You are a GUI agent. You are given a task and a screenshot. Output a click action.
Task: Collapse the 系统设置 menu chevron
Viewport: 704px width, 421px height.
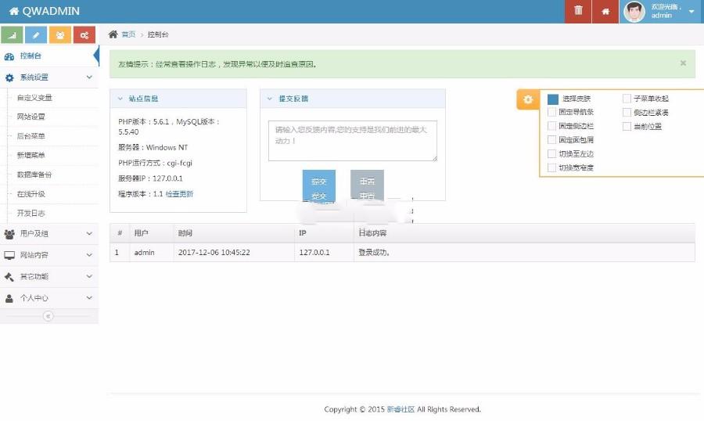[x=89, y=77]
